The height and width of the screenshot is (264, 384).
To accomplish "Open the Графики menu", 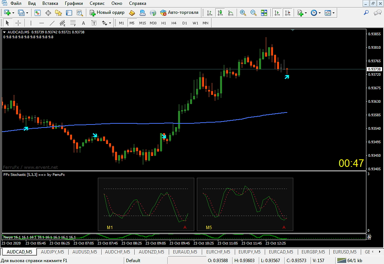I will tap(74, 3).
